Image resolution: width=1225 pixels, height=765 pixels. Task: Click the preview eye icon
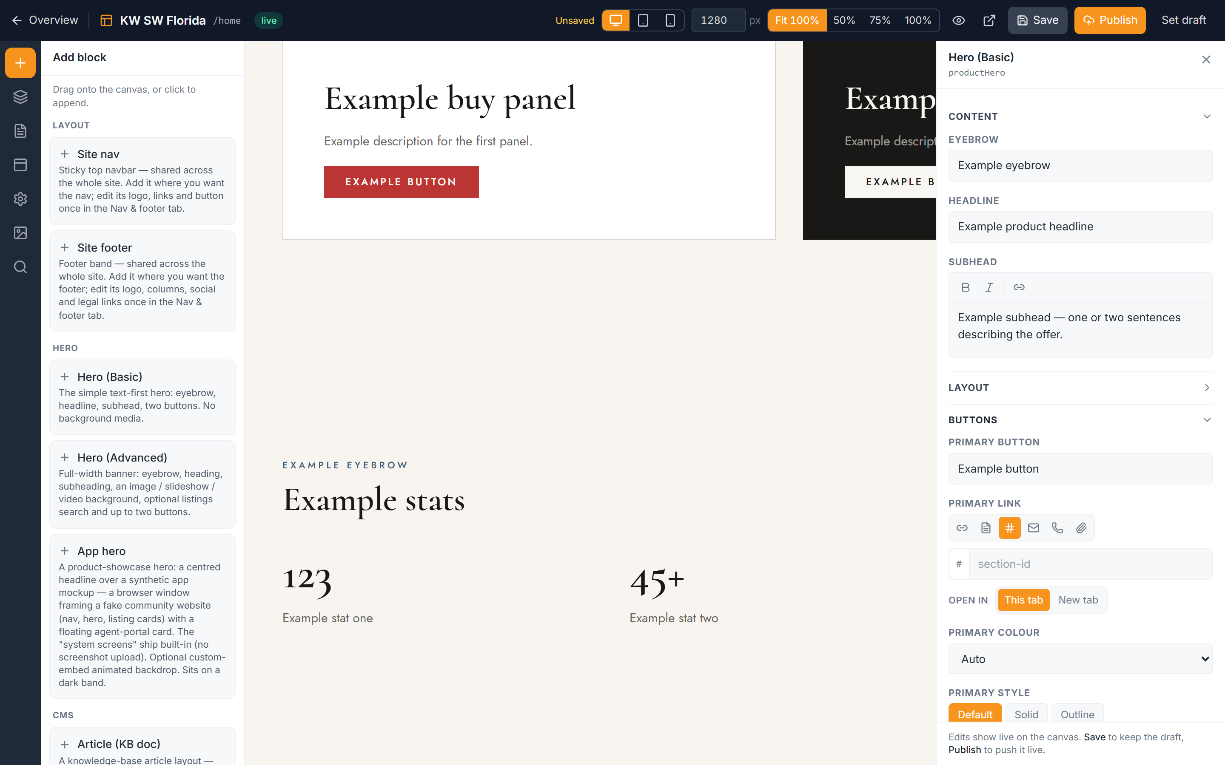pos(958,20)
